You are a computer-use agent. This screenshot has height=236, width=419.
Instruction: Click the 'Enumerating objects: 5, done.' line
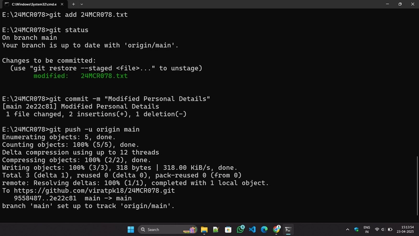click(59, 137)
